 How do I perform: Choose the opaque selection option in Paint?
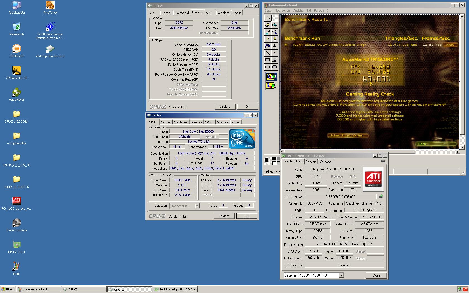point(271,76)
